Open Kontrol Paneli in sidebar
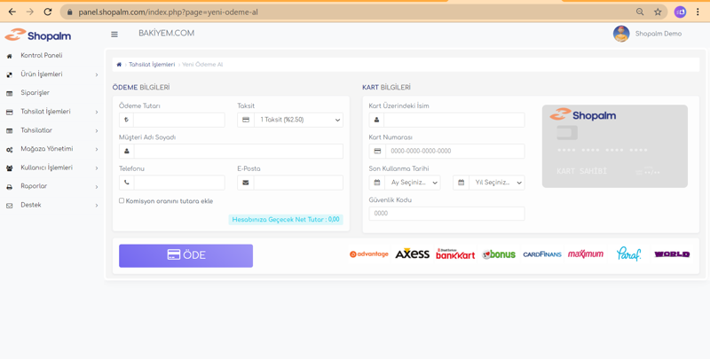 pos(41,56)
